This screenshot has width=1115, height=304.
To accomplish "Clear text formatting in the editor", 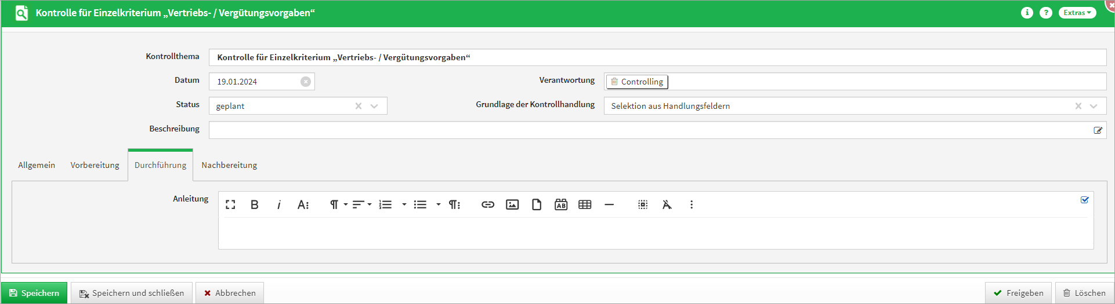I will click(667, 204).
